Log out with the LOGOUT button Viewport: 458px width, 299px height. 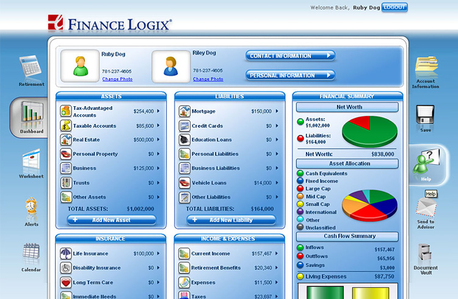click(394, 7)
